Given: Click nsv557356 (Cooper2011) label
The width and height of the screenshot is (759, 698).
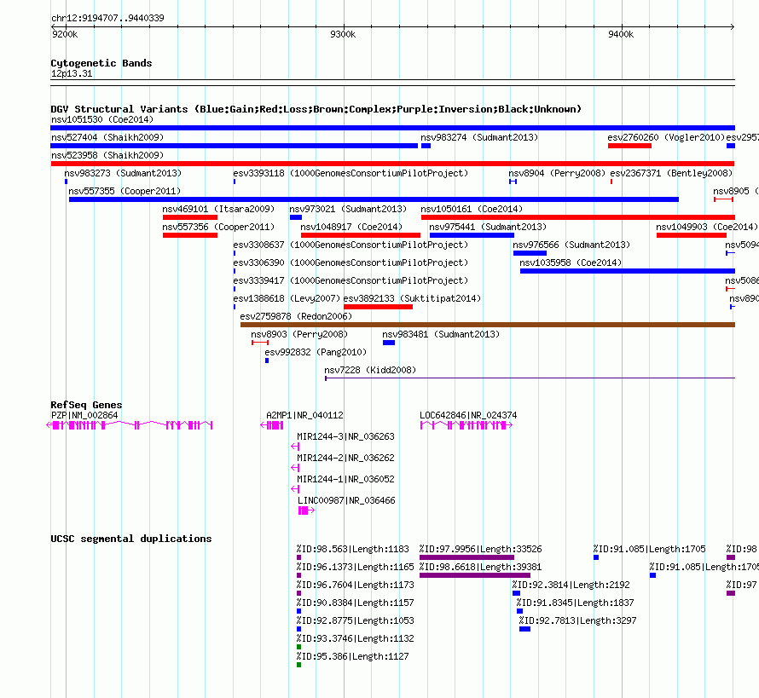Looking at the screenshot, I should (218, 227).
